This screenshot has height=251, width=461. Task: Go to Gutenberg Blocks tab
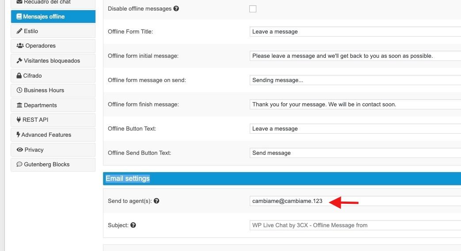click(53, 165)
